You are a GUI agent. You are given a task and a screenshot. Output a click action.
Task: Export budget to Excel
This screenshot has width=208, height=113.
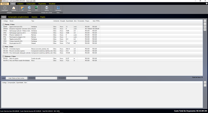pos(36,9)
